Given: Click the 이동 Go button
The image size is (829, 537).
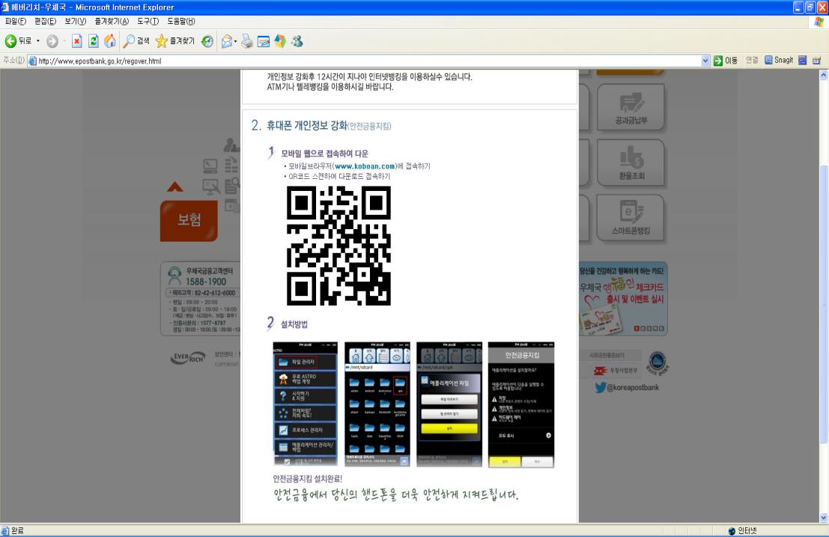Looking at the screenshot, I should 726,61.
